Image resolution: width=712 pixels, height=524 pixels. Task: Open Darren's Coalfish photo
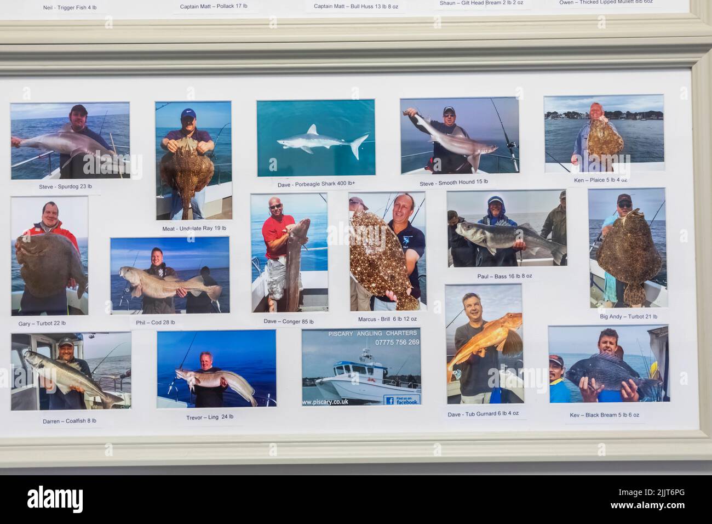point(71,371)
